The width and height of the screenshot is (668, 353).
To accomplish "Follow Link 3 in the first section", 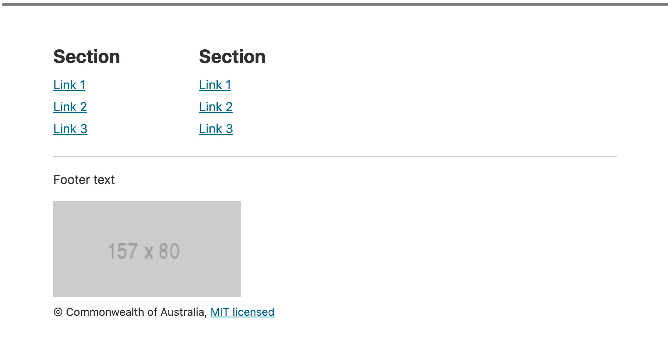I will pyautogui.click(x=70, y=129).
